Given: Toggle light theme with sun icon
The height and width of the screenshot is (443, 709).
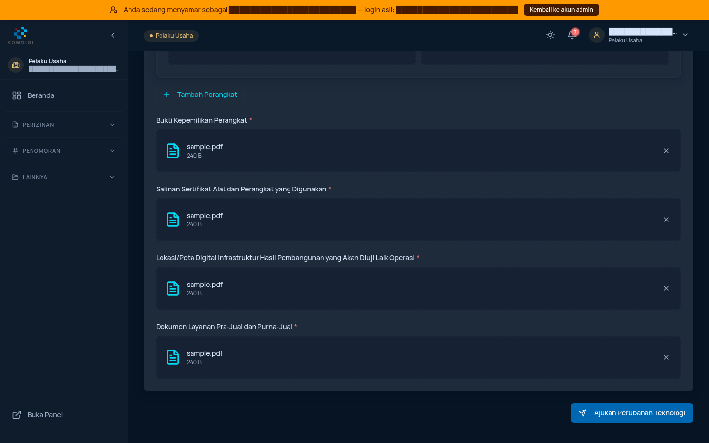Looking at the screenshot, I should (550, 35).
